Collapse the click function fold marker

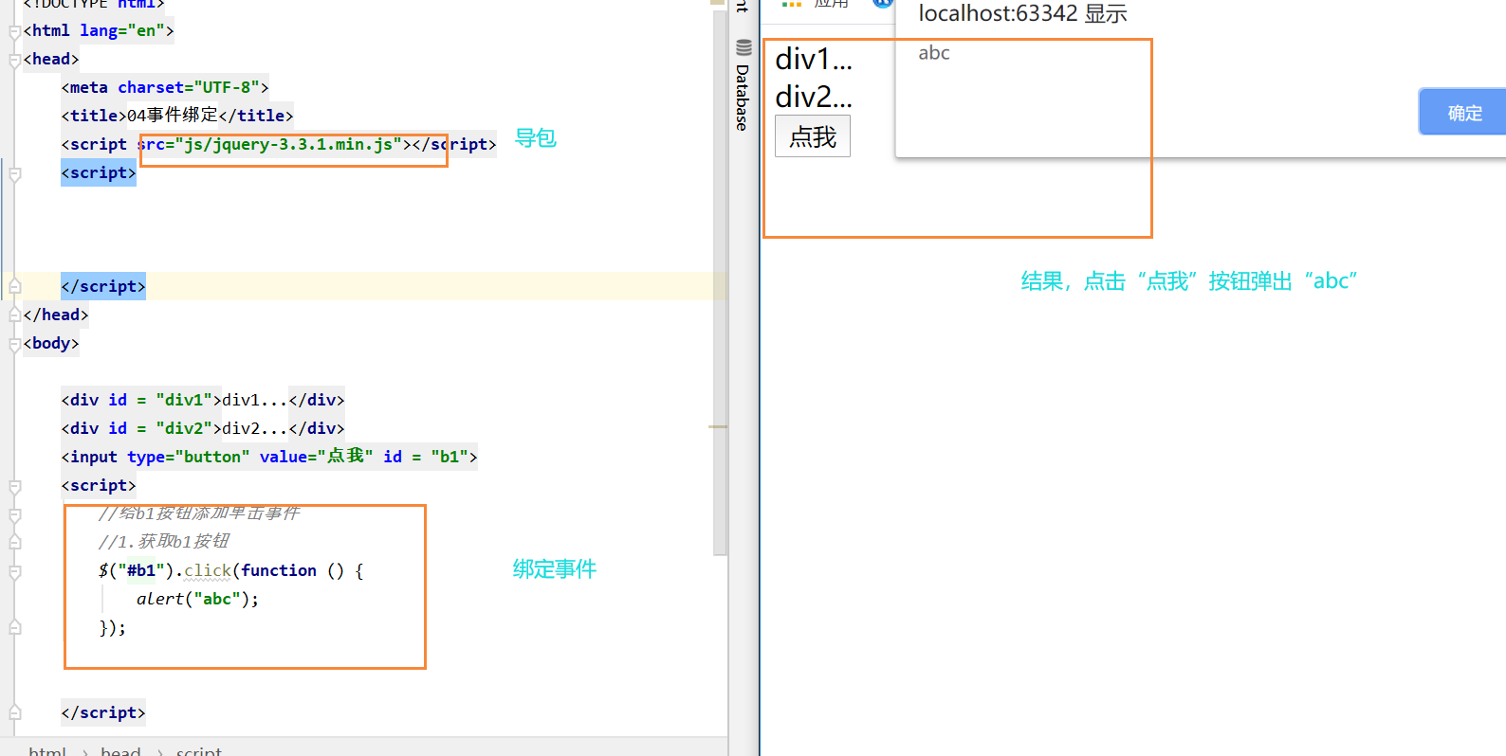point(14,571)
